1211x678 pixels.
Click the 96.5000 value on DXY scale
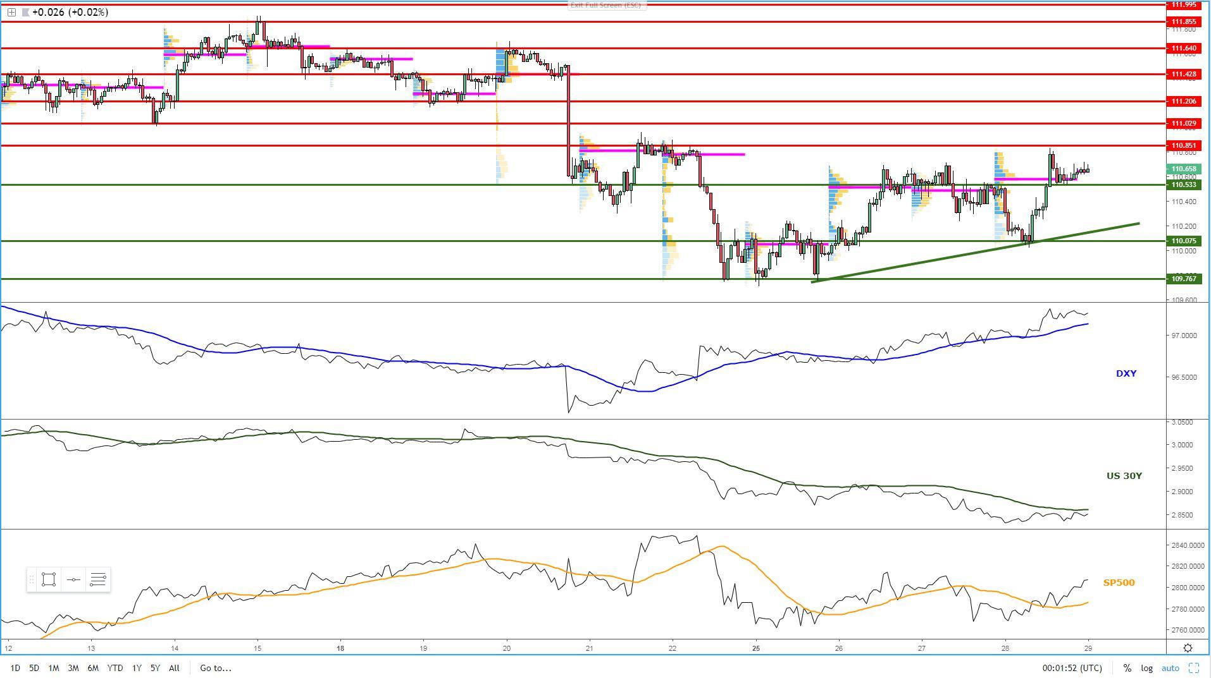[1184, 377]
